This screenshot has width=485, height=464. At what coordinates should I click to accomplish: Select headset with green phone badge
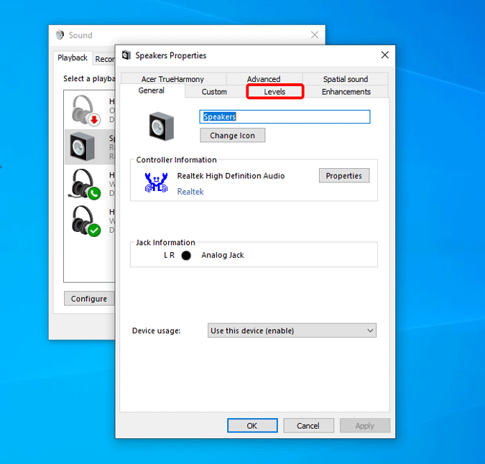pos(85,185)
